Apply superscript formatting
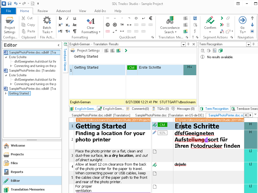 pos(60,25)
